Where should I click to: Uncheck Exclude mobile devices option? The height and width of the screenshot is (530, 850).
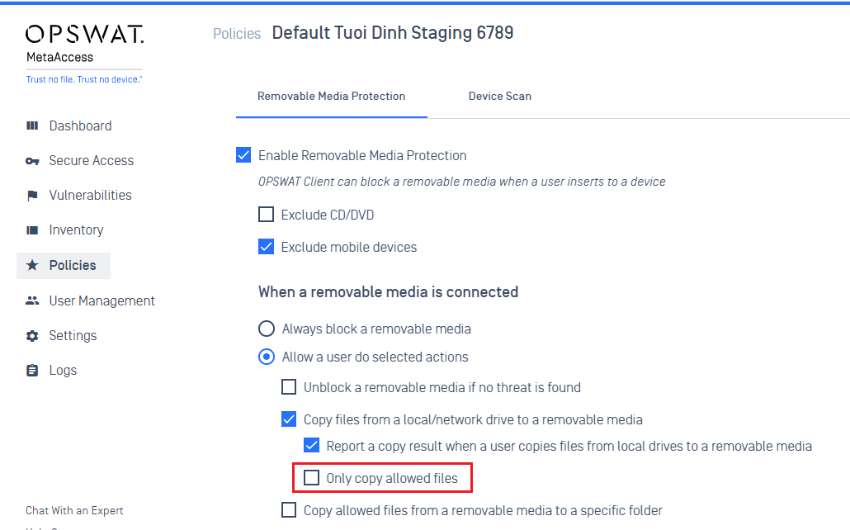[x=267, y=247]
